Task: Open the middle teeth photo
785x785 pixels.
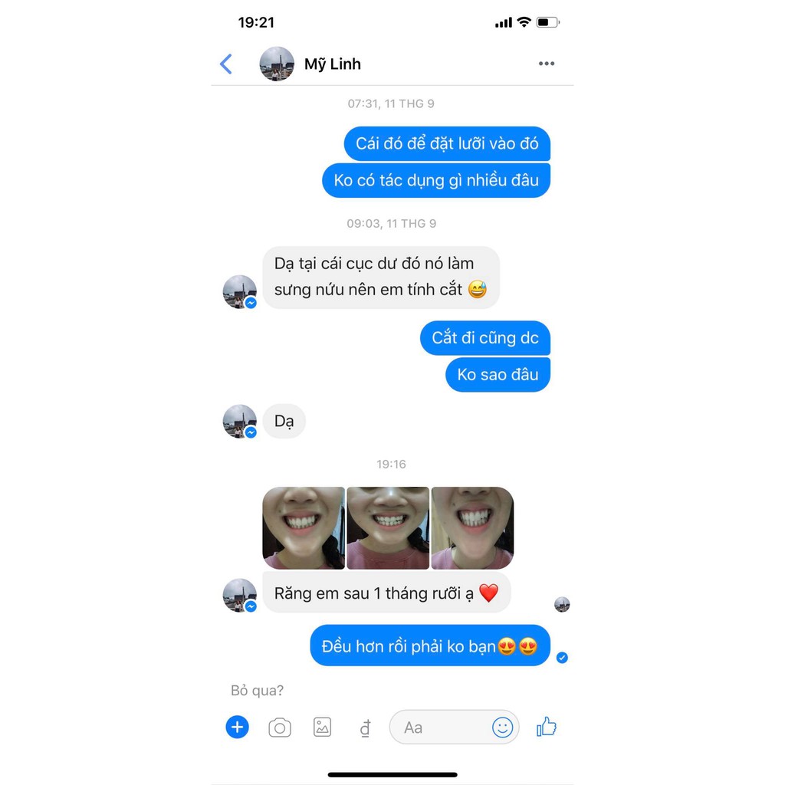Action: coord(388,527)
